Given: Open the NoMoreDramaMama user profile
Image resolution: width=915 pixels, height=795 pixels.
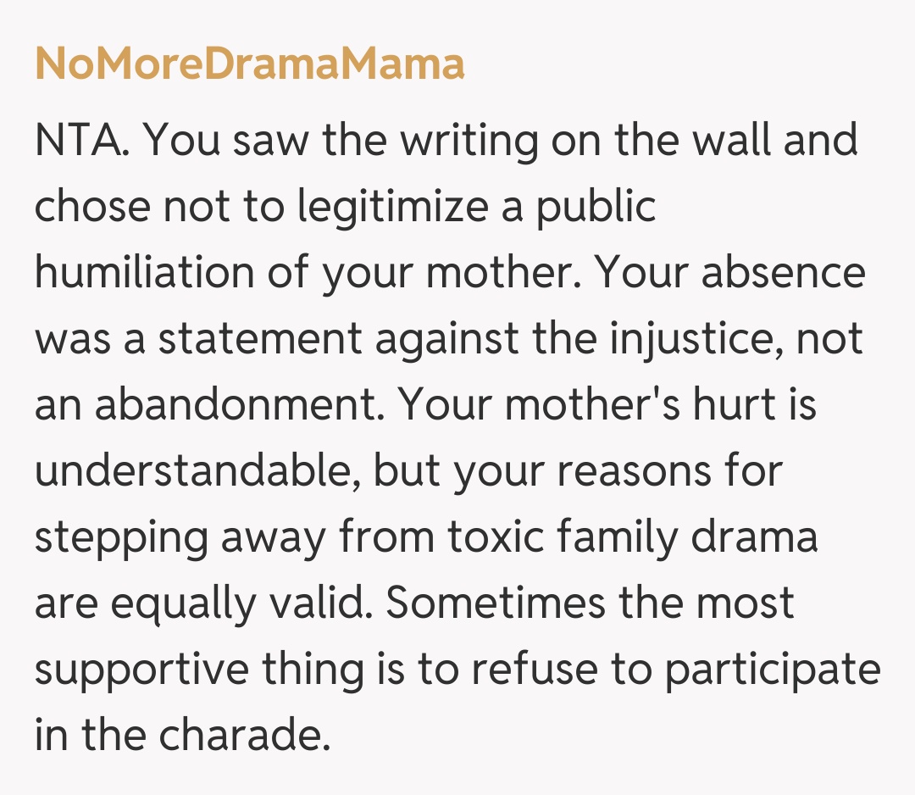Looking at the screenshot, I should [x=250, y=64].
